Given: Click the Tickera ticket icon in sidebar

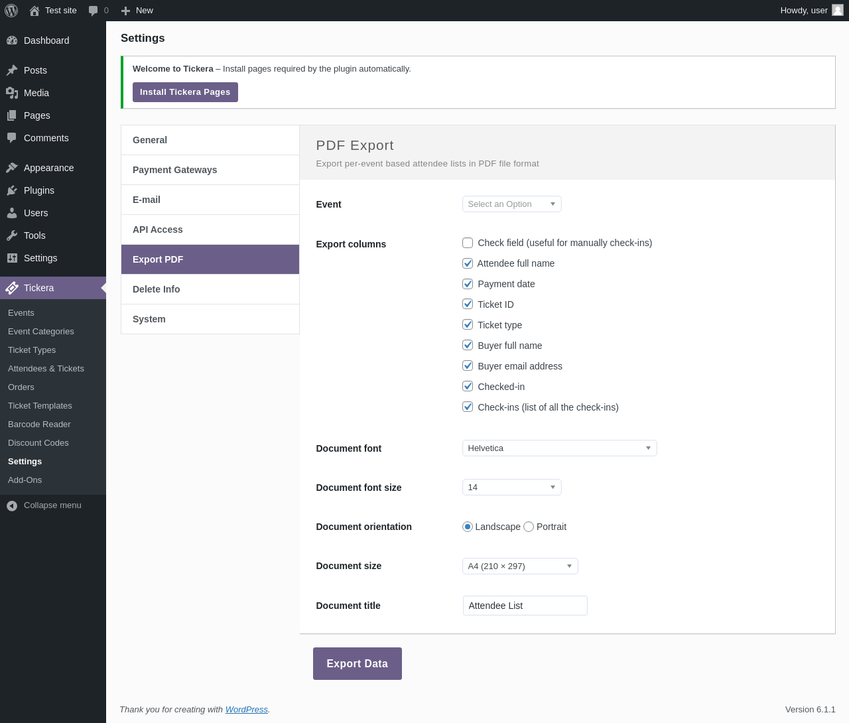Looking at the screenshot, I should pos(12,288).
